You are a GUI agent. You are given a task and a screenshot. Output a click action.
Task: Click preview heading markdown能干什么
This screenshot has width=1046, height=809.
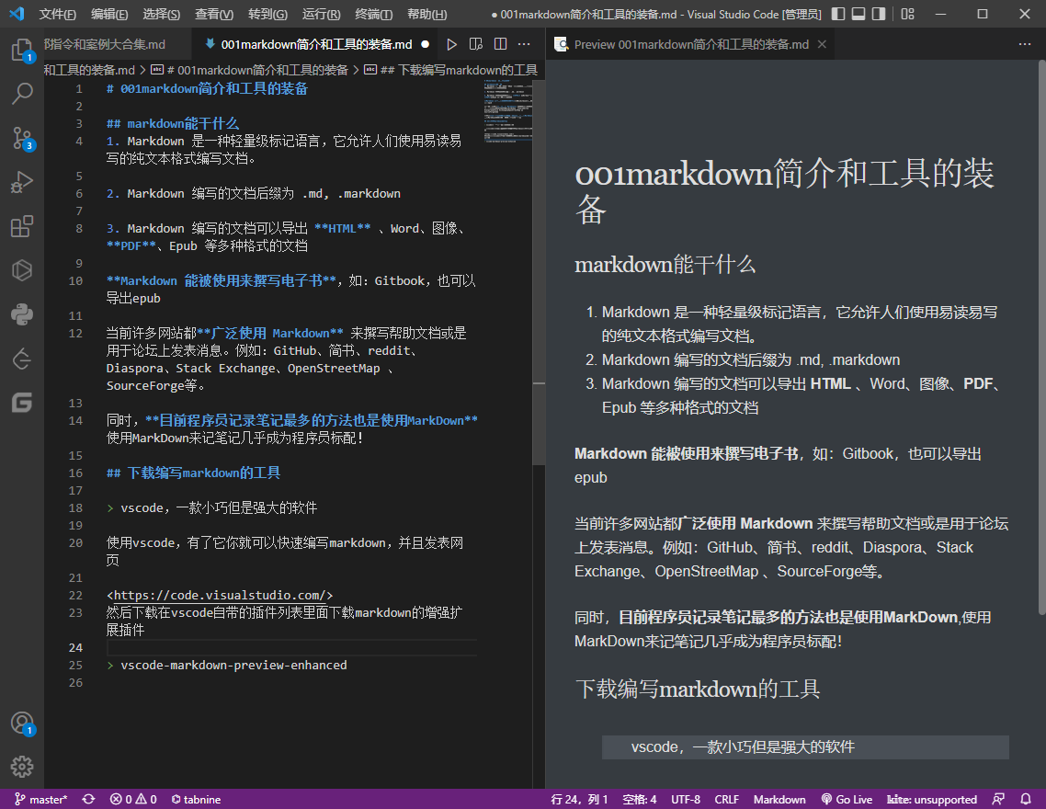point(665,265)
